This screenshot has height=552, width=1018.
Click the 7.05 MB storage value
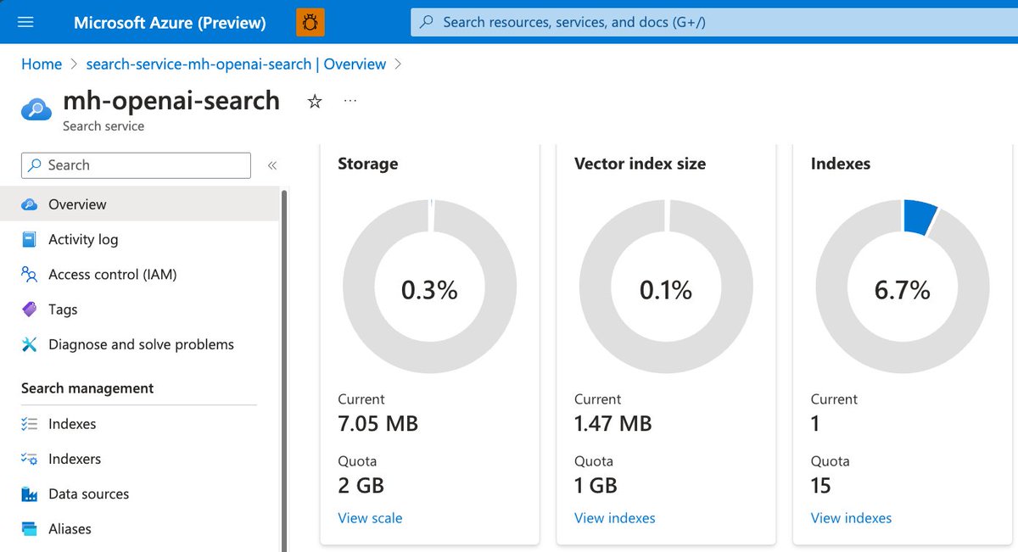pyautogui.click(x=378, y=423)
